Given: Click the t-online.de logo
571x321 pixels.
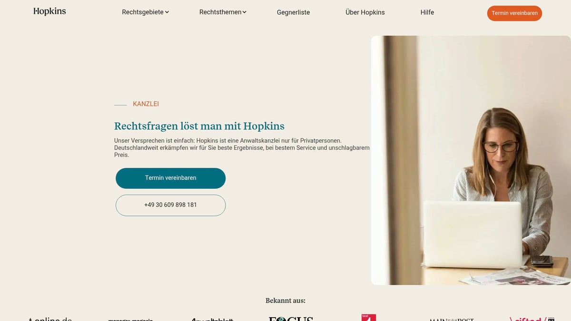Looking at the screenshot, I should point(50,319).
